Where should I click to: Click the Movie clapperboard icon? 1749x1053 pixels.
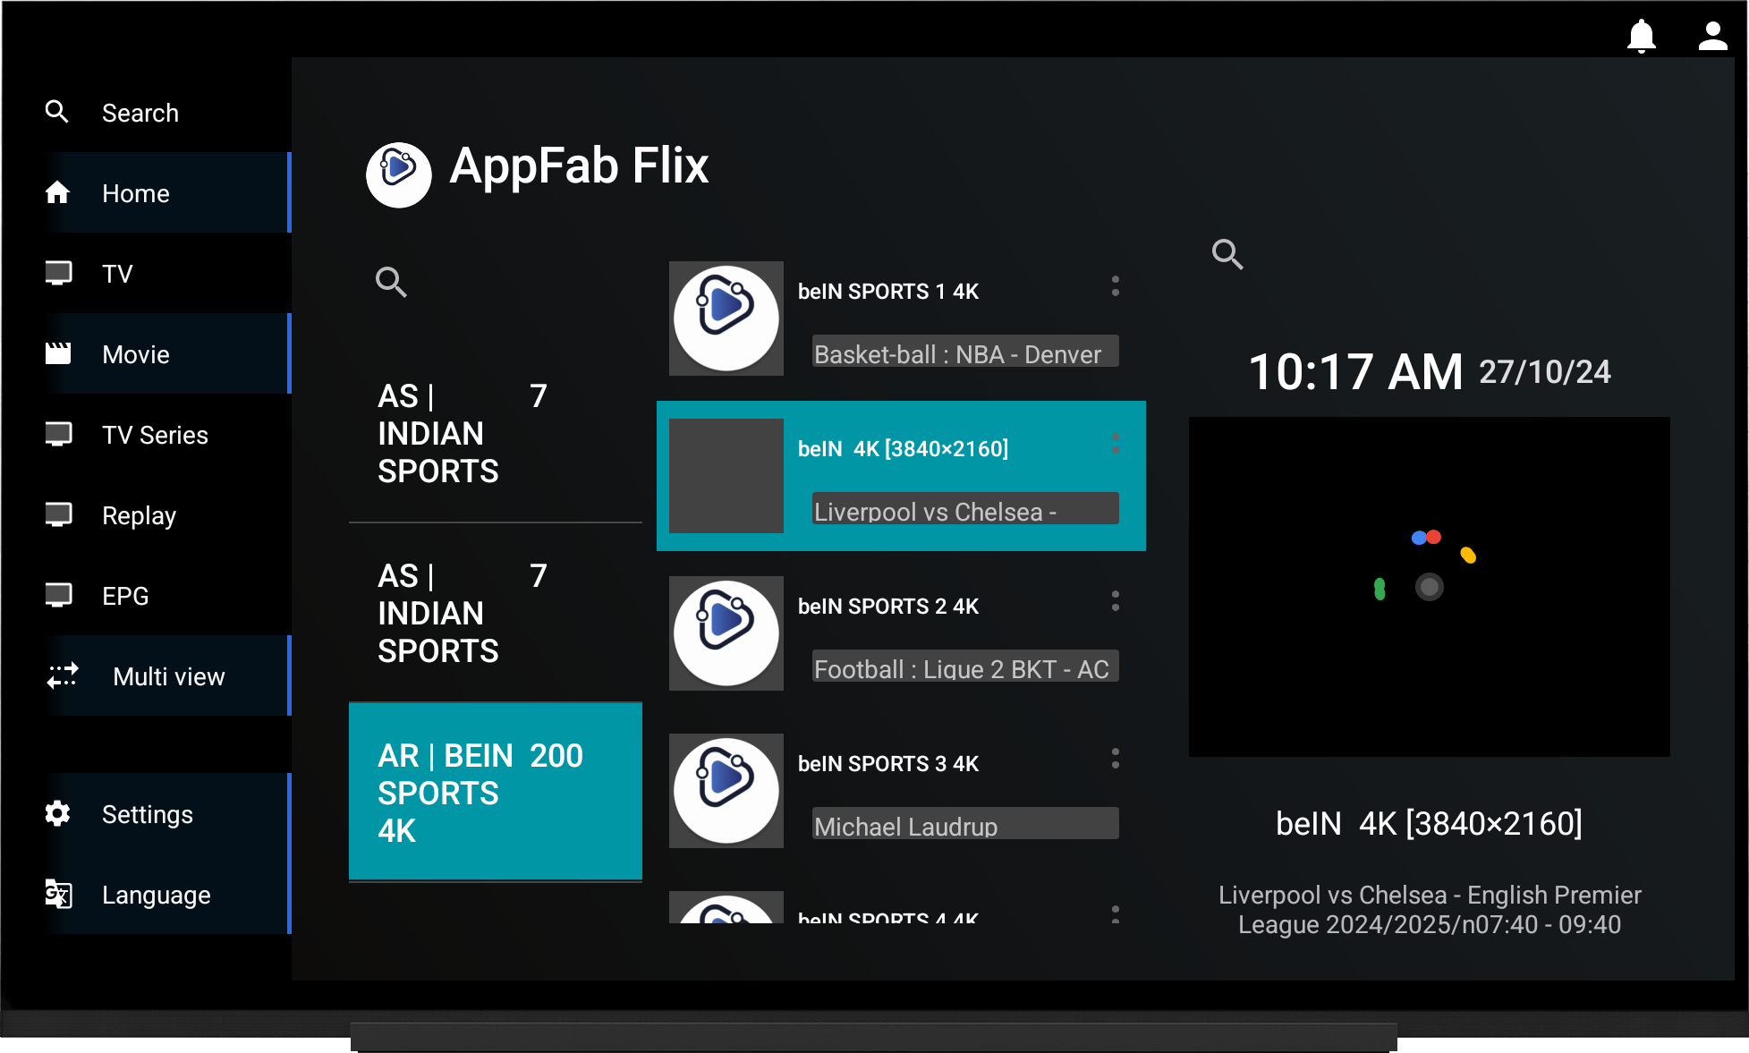58,353
